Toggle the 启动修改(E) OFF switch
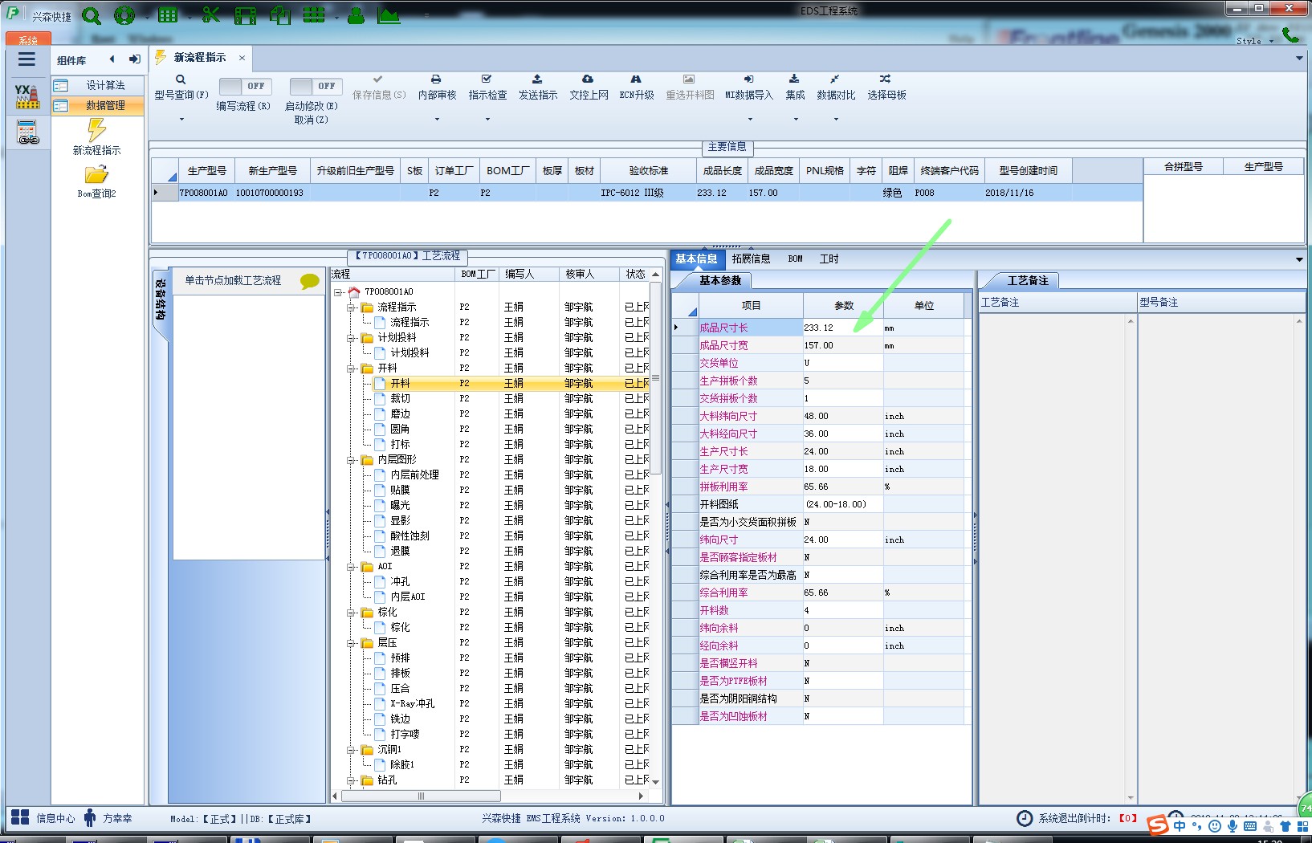The width and height of the screenshot is (1312, 843). (316, 86)
